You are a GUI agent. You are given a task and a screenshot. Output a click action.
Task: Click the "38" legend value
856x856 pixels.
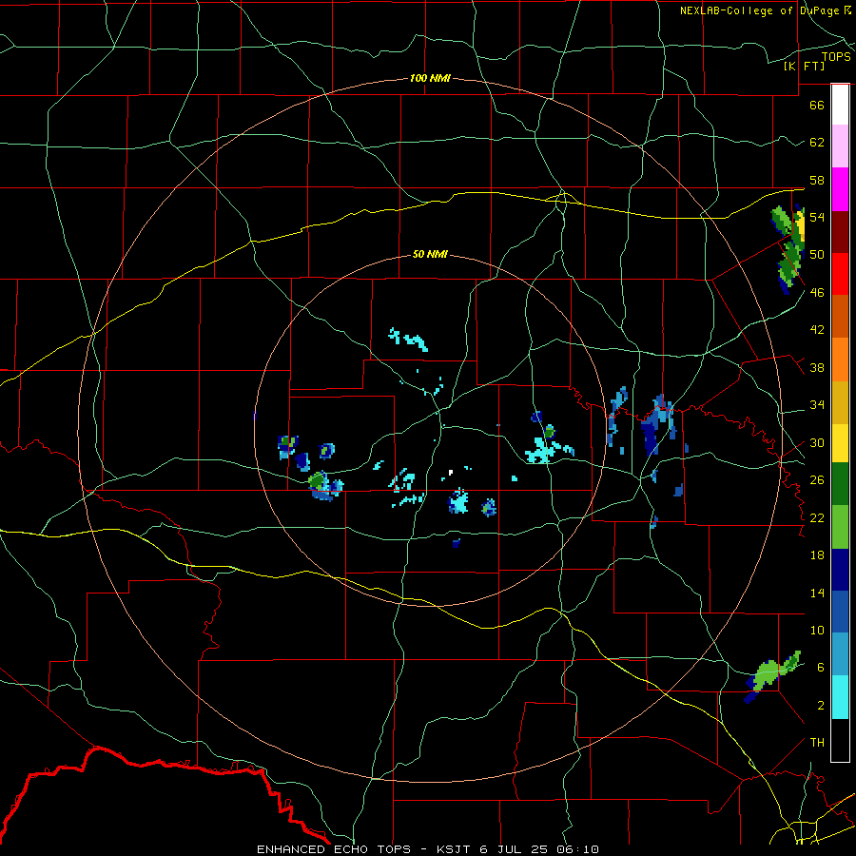817,368
